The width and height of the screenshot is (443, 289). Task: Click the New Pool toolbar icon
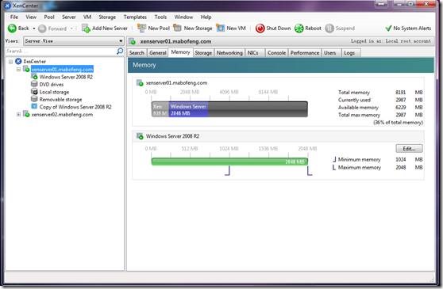pos(141,28)
